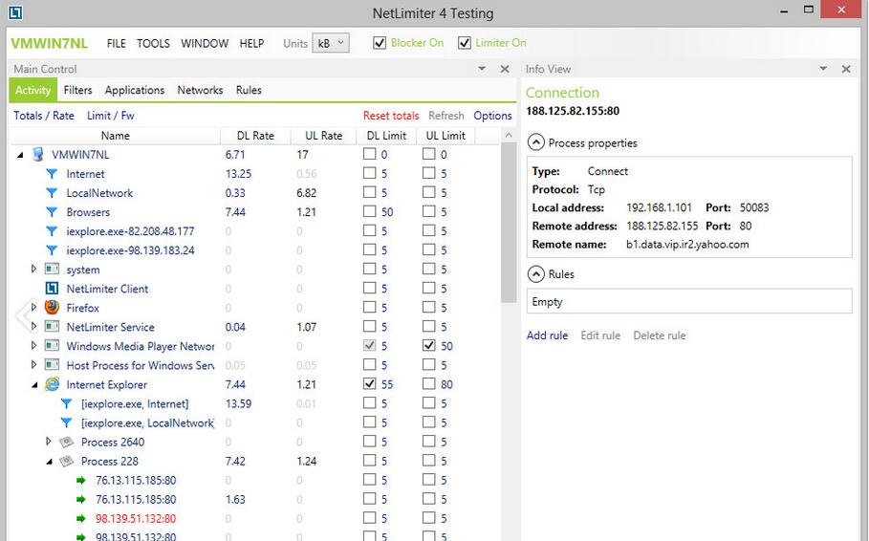Open the WINDOW menu

(205, 43)
